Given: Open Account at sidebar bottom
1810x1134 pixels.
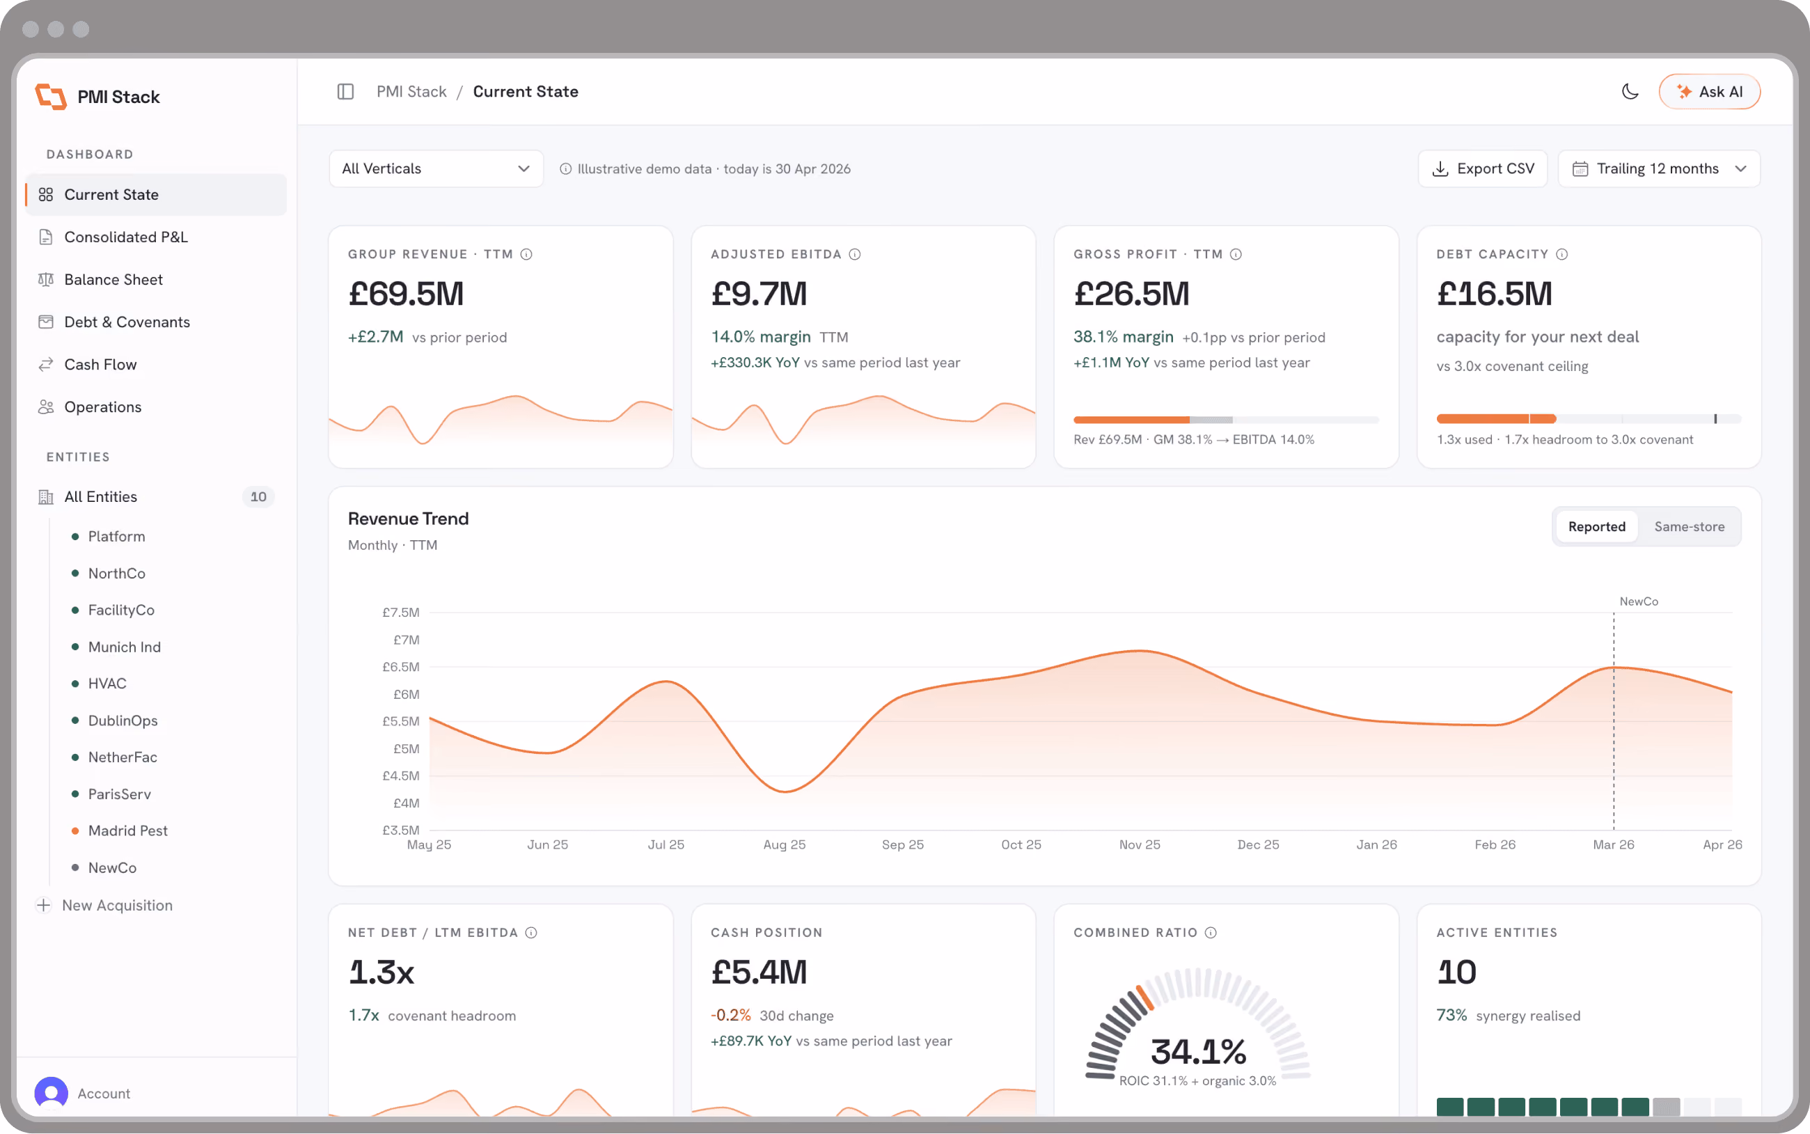Looking at the screenshot, I should [82, 1094].
